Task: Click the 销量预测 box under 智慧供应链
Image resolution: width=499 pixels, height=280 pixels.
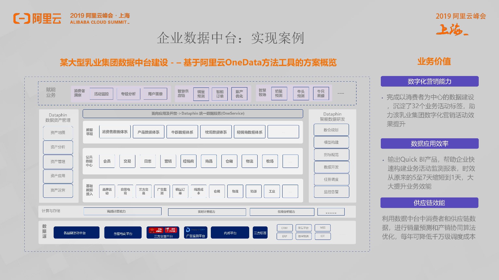Action: pyautogui.click(x=201, y=94)
